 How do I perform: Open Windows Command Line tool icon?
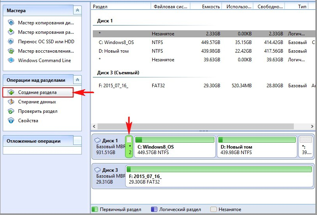pyautogui.click(x=11, y=61)
